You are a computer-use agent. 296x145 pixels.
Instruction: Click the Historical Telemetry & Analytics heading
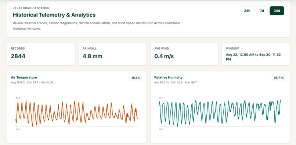[54, 15]
